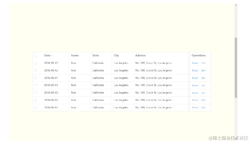The width and height of the screenshot is (250, 142).
Task: Click Los Angeles city in 2016-05-04 row
Action: pos(121,78)
